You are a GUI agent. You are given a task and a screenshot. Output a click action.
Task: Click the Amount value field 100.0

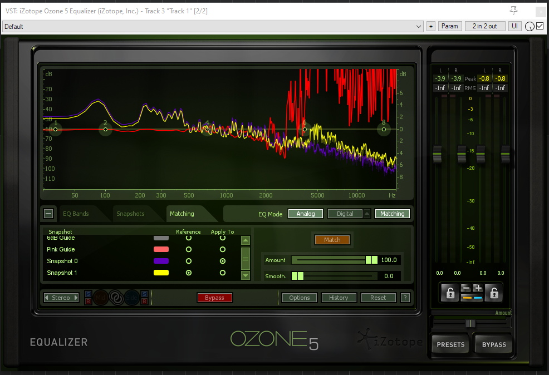(x=389, y=260)
